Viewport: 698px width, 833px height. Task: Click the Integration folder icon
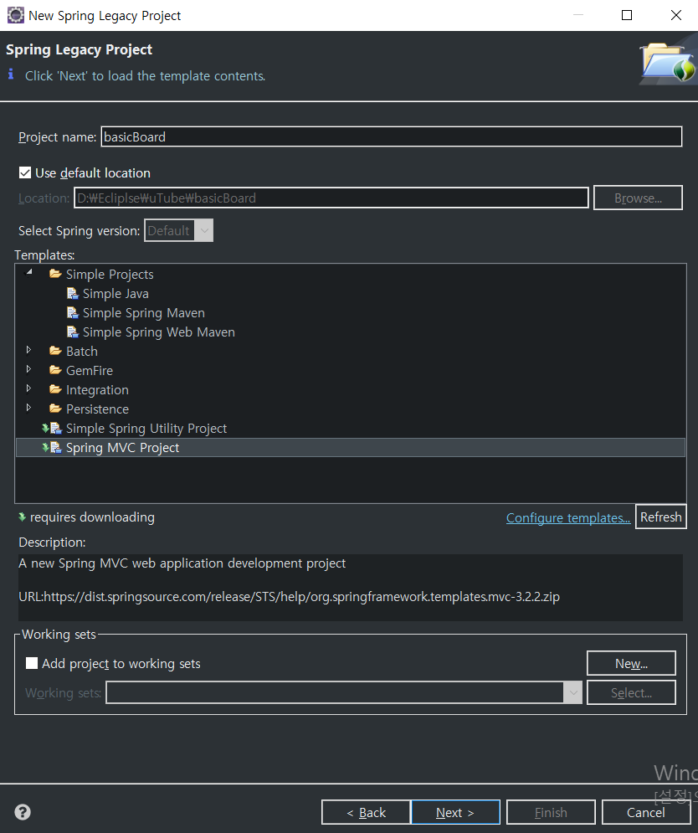pyautogui.click(x=55, y=389)
